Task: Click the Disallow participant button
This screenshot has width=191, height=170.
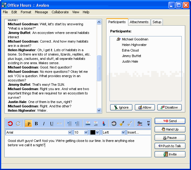Action: click(x=169, y=107)
